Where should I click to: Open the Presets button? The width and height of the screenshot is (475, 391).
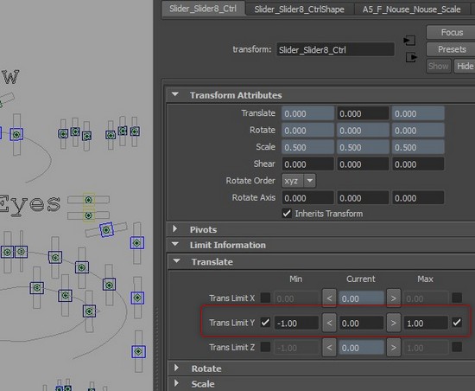click(x=452, y=49)
